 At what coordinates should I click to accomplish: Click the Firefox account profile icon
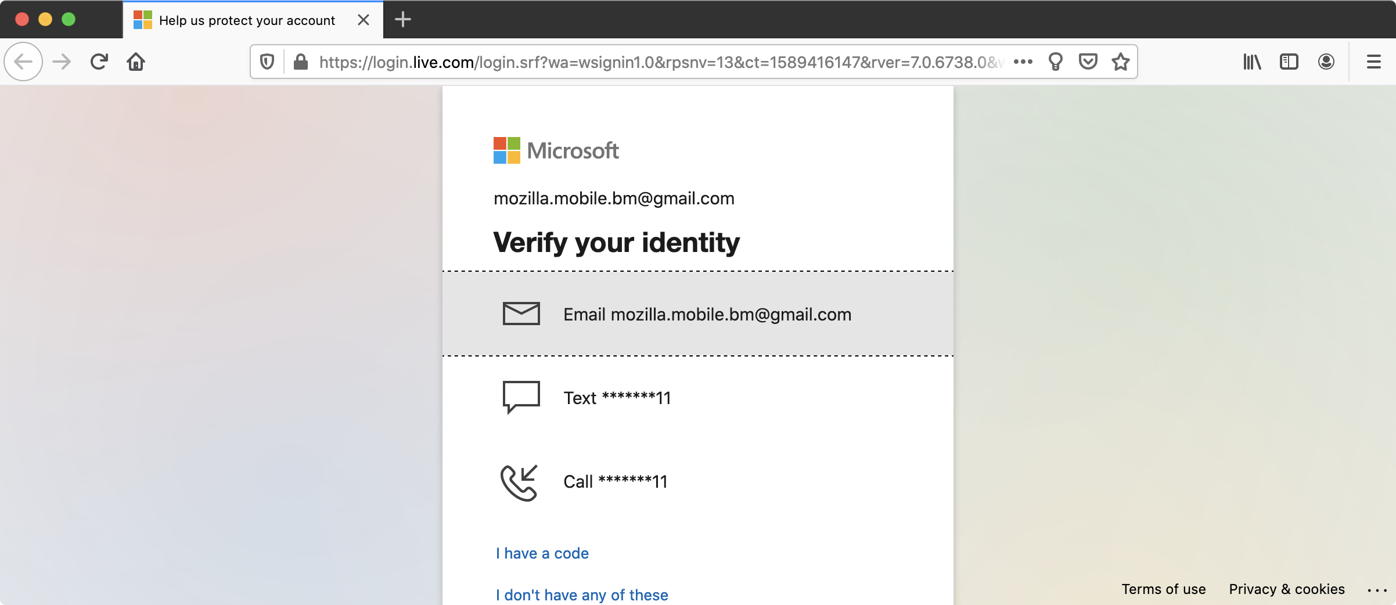(x=1326, y=62)
